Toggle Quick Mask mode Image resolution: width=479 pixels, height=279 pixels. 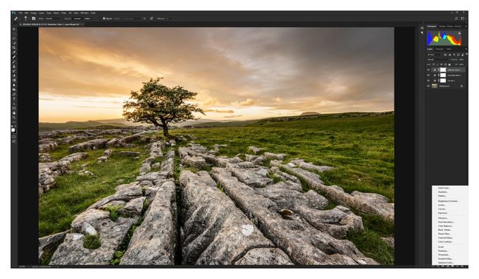(14, 137)
